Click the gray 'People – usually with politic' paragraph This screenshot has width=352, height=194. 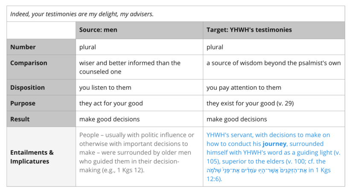tap(137, 153)
